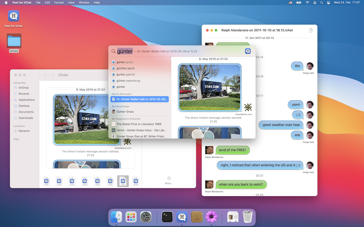The image size is (364, 227).
Task: Click the truck photo thumbnail in Spotlight preview
Action: pos(210,87)
